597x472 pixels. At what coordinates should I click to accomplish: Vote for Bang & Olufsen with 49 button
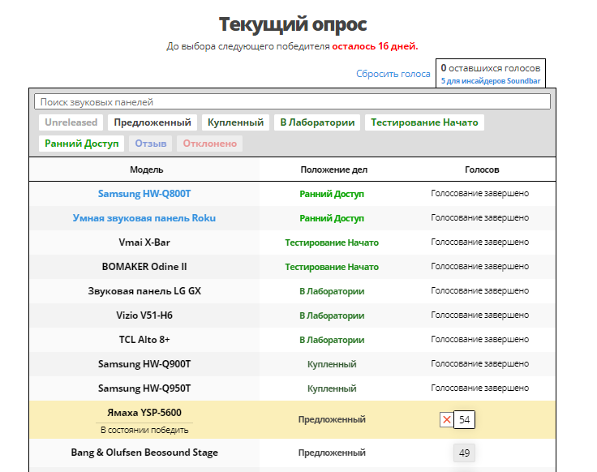(464, 453)
